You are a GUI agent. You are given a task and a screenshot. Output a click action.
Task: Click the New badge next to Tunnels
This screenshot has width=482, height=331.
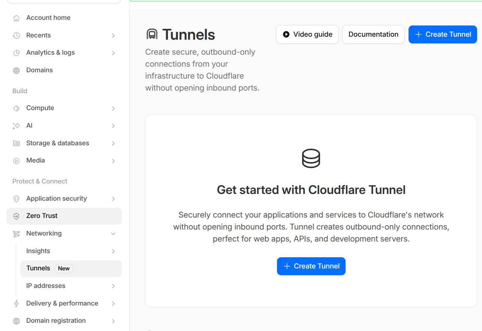(x=63, y=268)
